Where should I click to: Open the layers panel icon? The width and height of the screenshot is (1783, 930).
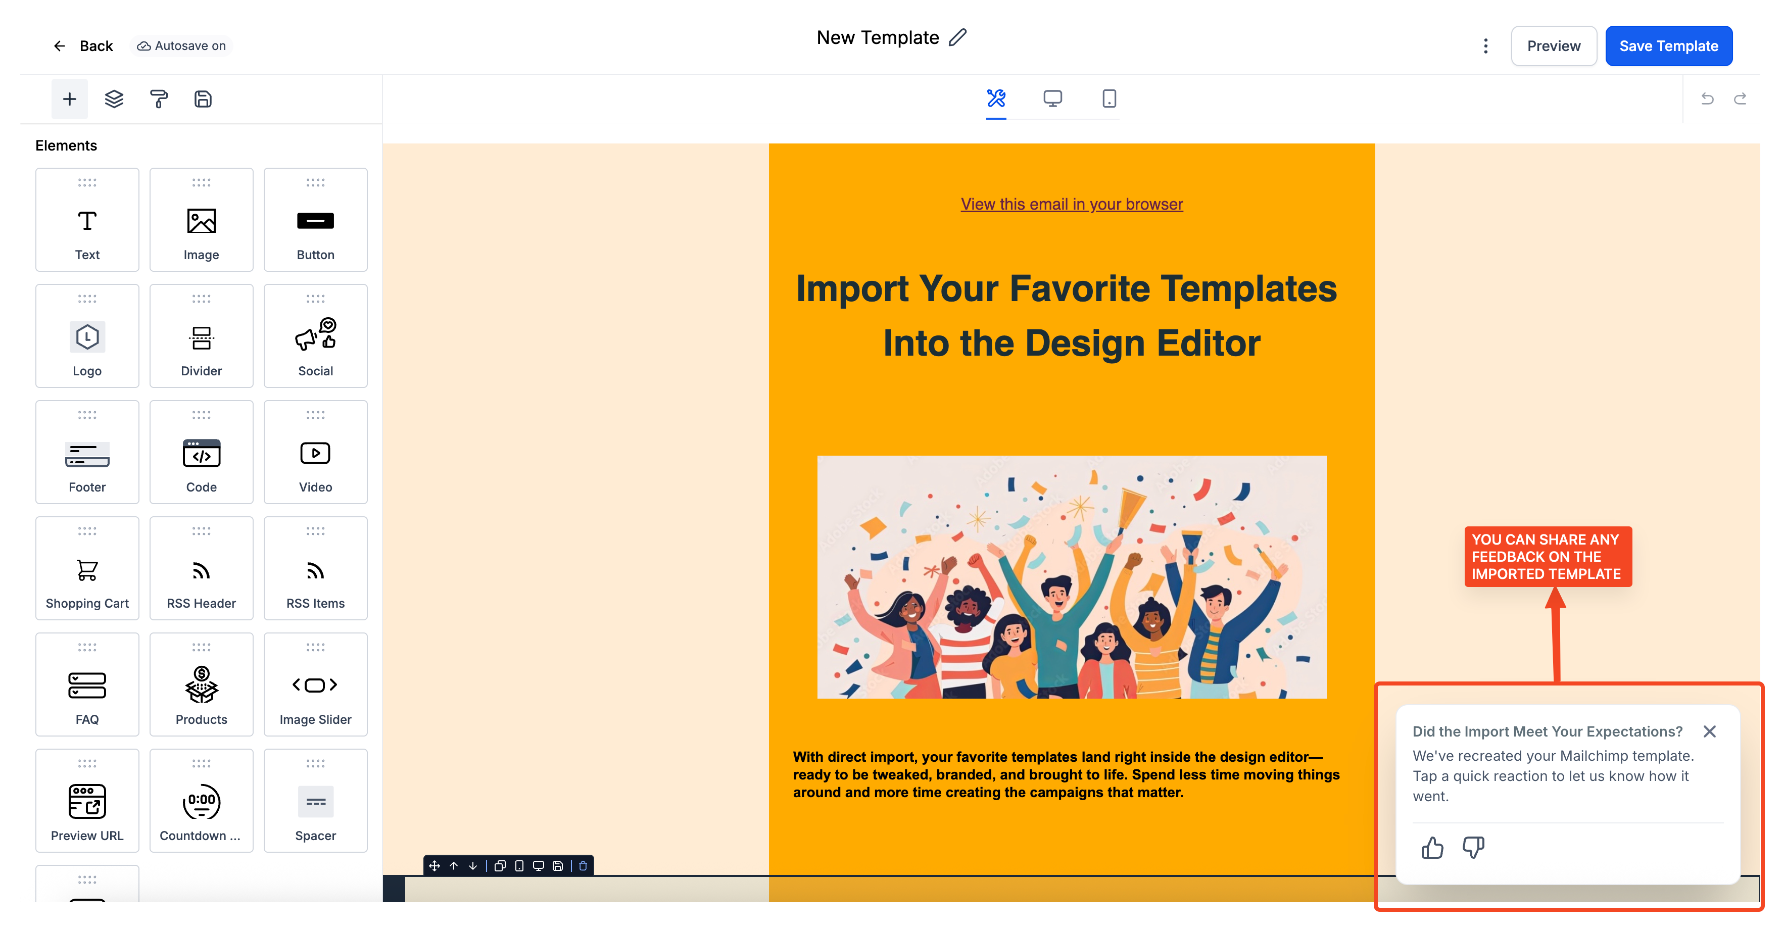coord(114,99)
